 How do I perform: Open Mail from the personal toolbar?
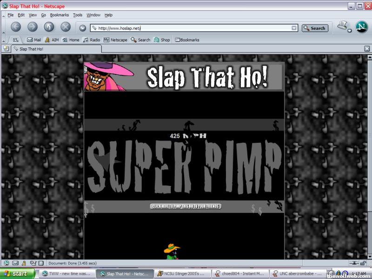(x=34, y=40)
